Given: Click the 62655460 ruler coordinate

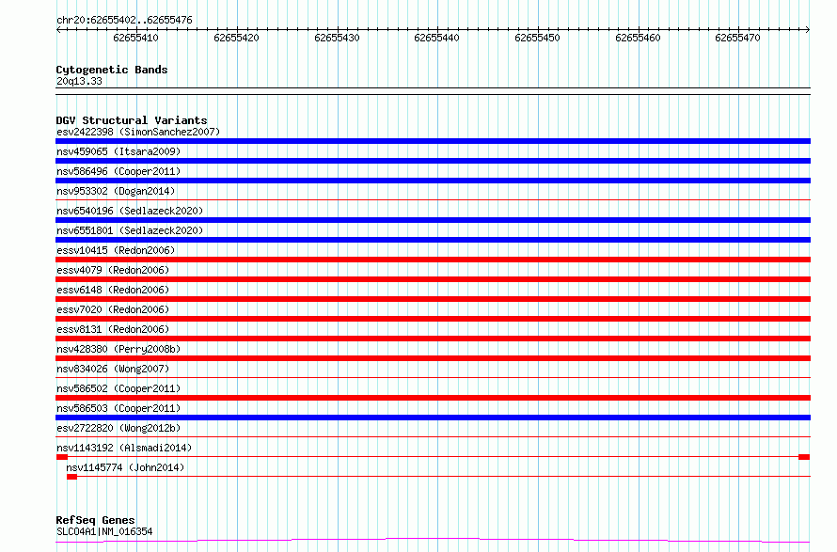Looking at the screenshot, I should tap(638, 38).
